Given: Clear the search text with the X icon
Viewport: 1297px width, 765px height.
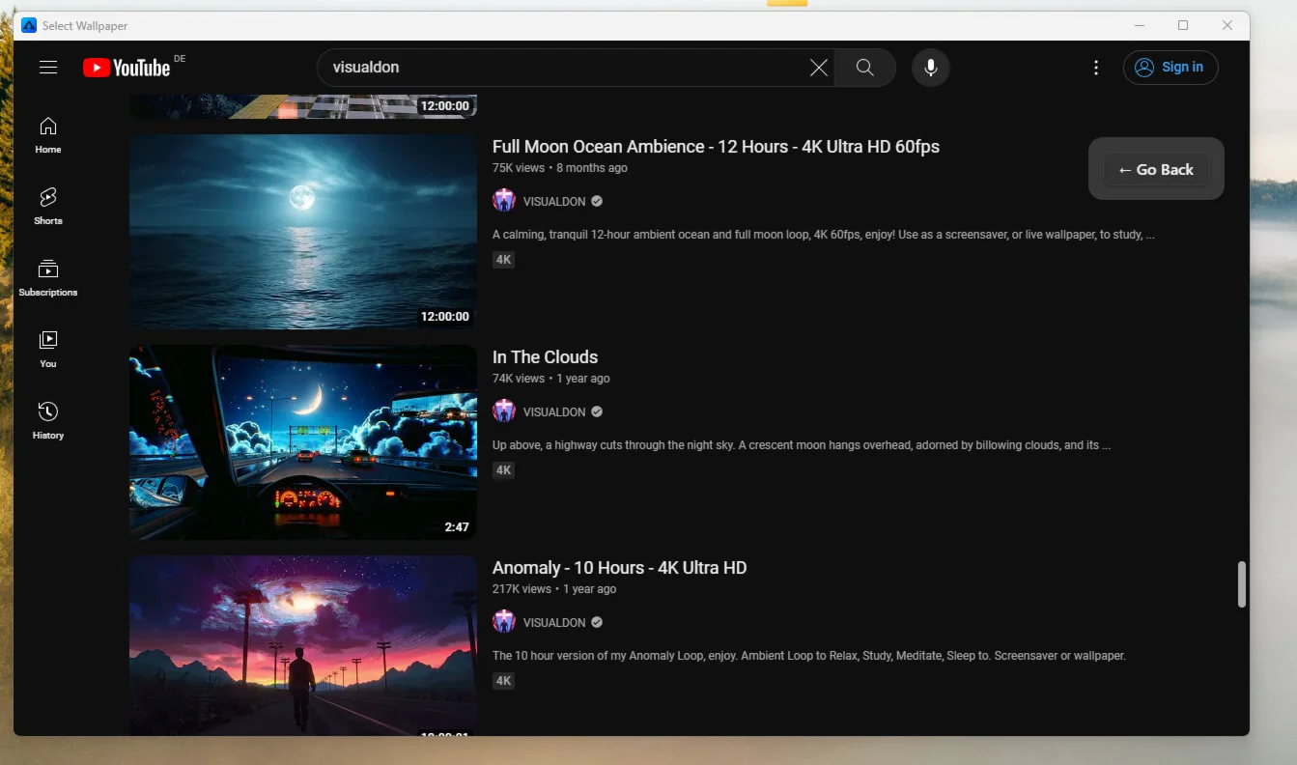Looking at the screenshot, I should point(818,68).
